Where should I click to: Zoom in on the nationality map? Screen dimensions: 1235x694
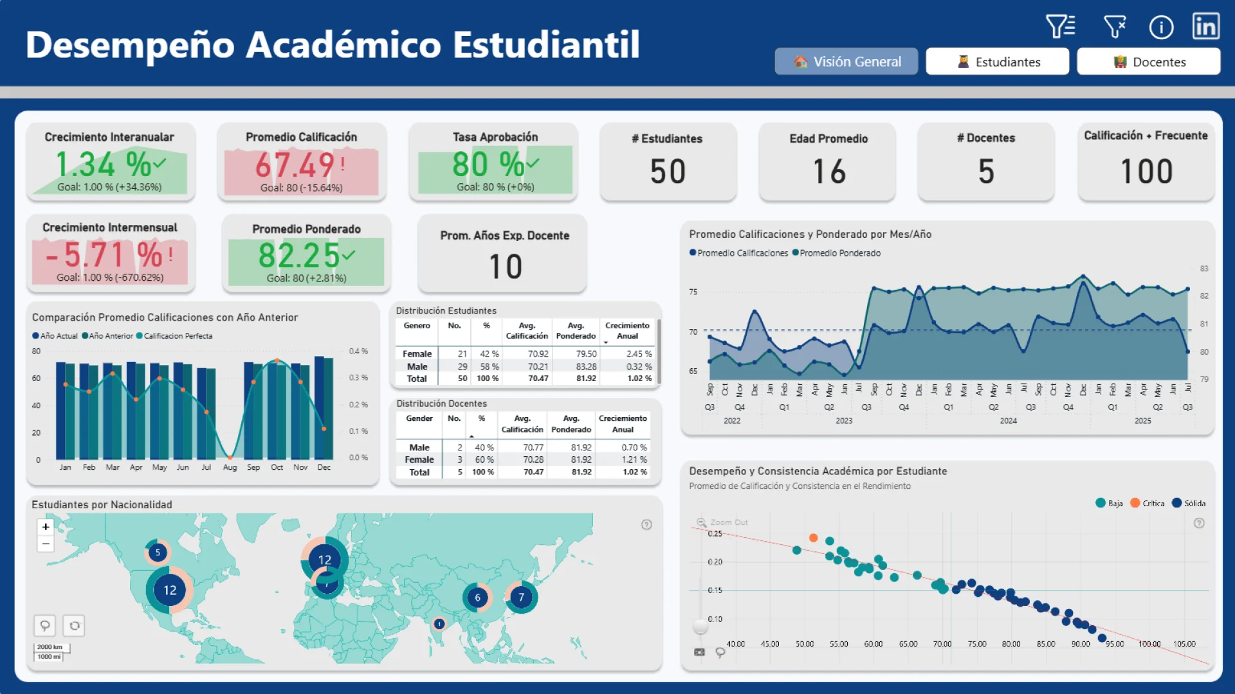pyautogui.click(x=46, y=527)
